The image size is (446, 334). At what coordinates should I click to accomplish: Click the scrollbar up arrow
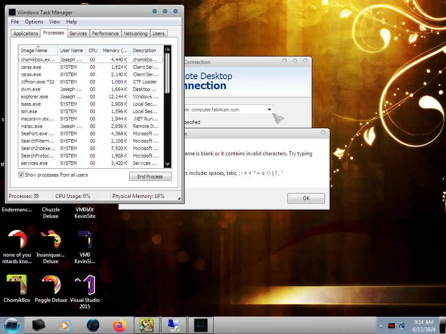[x=167, y=49]
